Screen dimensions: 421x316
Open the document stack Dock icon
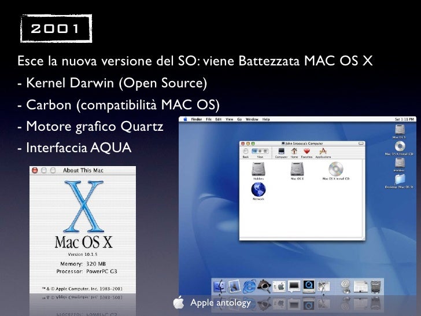pos(360,287)
